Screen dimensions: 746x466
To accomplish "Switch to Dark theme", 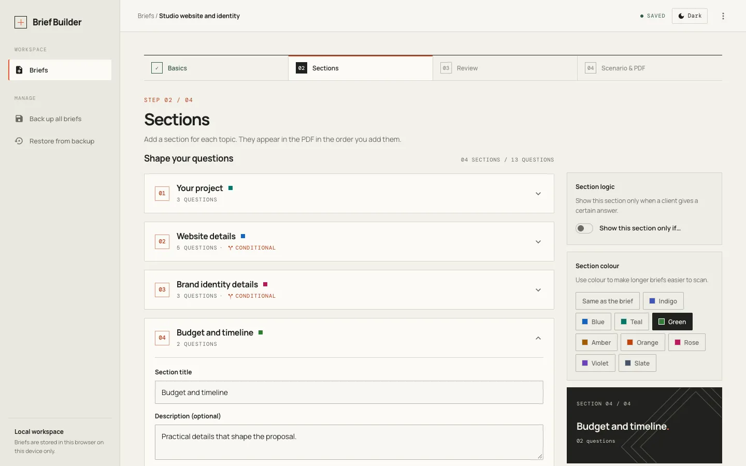I will [x=690, y=16].
